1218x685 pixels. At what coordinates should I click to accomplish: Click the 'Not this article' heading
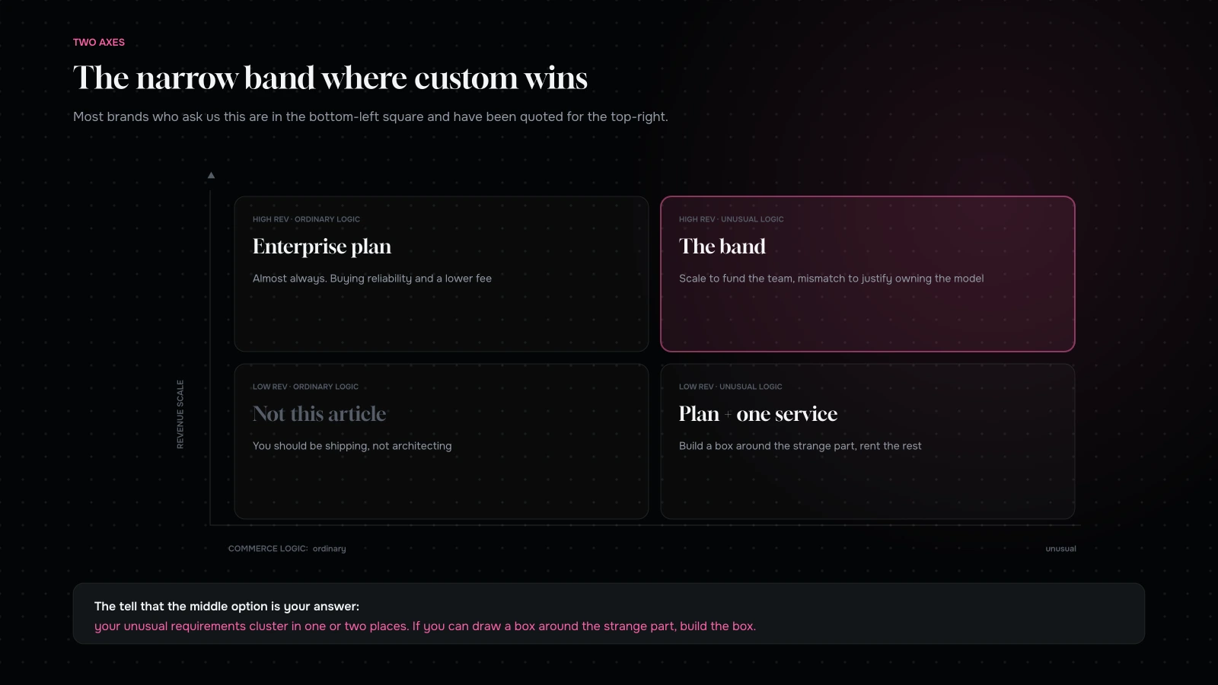coord(320,414)
